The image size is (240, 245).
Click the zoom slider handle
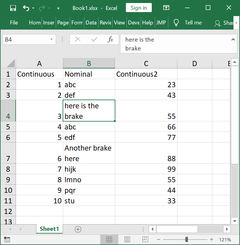click(x=187, y=240)
